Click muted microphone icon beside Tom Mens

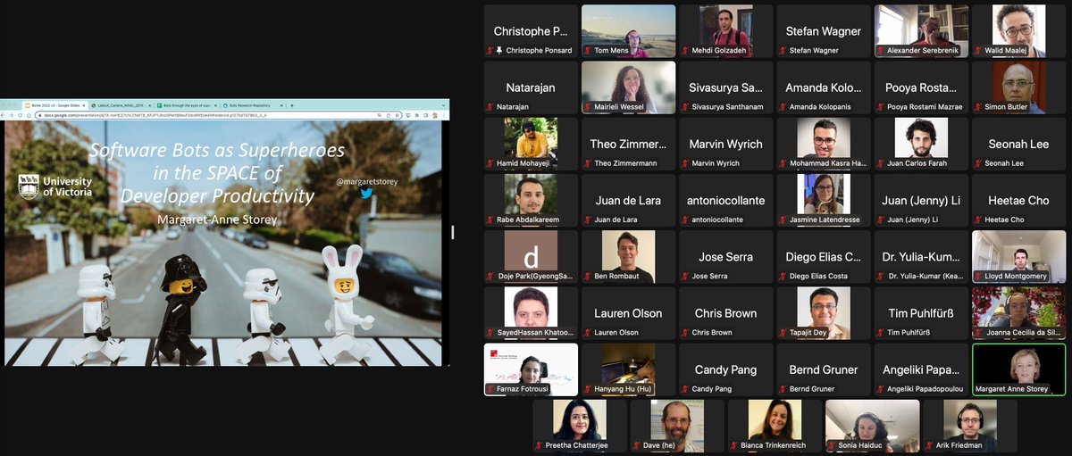click(587, 51)
